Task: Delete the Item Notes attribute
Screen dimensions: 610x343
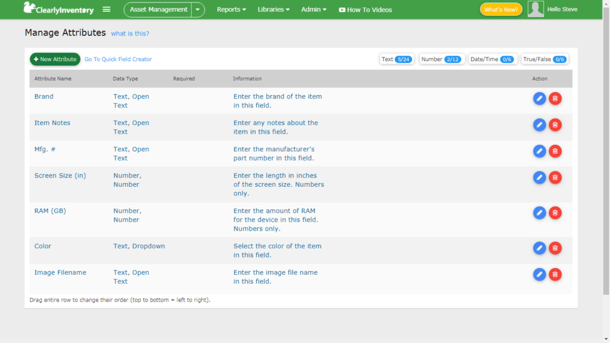Action: (555, 125)
